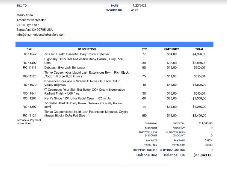Select the American wholesaler company line
This screenshot has height=170, width=227.
(31, 20)
